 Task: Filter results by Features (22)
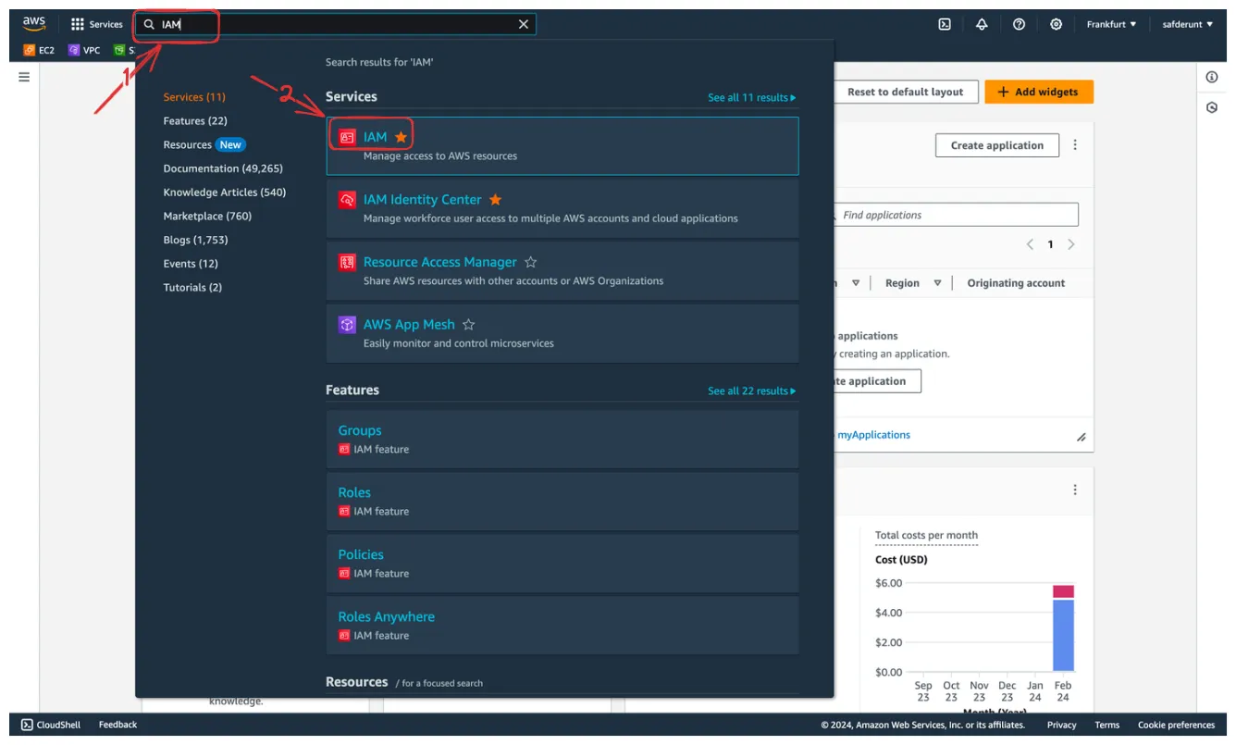(195, 121)
